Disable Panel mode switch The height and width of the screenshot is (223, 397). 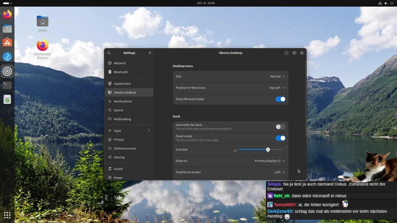pos(280,138)
